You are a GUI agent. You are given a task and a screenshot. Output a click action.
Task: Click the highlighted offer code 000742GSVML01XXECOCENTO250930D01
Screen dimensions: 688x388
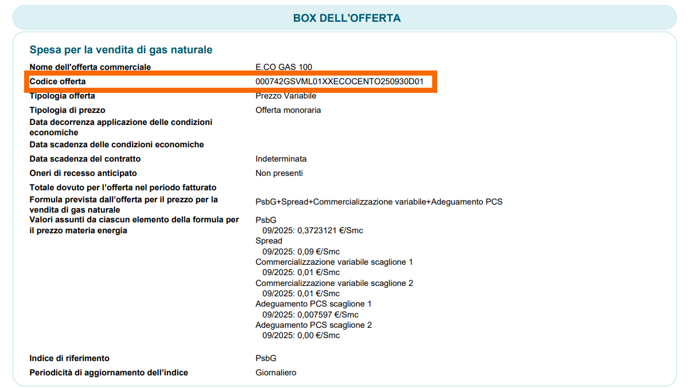339,81
